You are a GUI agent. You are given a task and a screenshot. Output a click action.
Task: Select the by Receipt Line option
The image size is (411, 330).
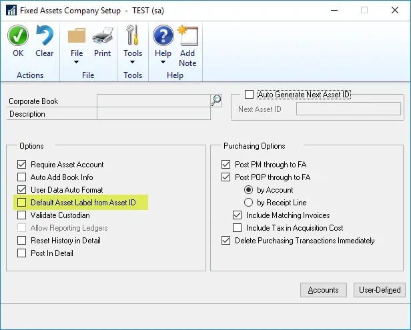tap(249, 203)
